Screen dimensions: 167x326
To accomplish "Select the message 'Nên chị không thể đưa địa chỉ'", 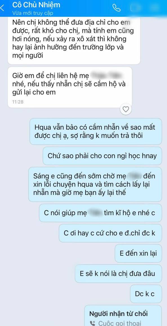I will pyautogui.click(x=74, y=40).
